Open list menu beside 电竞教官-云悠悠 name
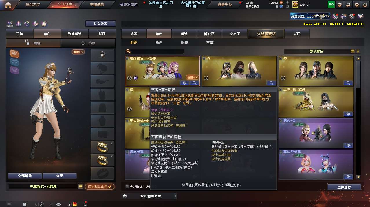The width and height of the screenshot is (370, 207). (x=81, y=187)
